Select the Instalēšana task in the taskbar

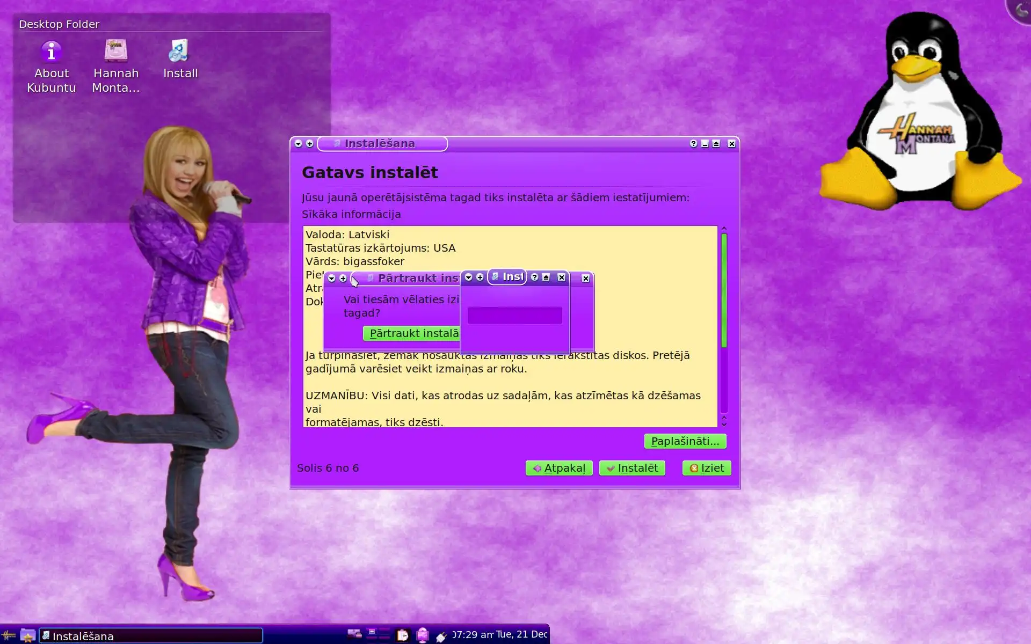pyautogui.click(x=151, y=636)
